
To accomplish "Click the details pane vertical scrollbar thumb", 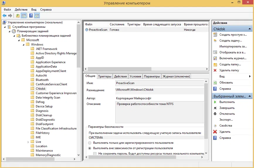I will coord(206,111).
